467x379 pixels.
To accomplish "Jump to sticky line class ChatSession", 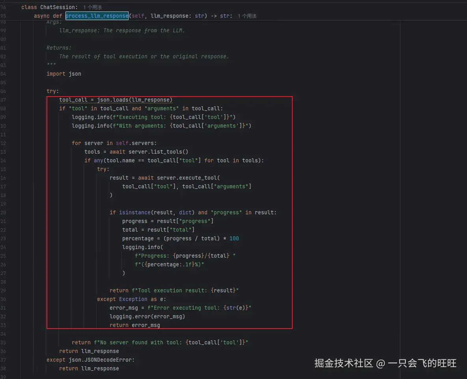I will (x=49, y=7).
